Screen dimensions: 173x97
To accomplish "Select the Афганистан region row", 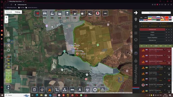I will (x=152, y=40).
